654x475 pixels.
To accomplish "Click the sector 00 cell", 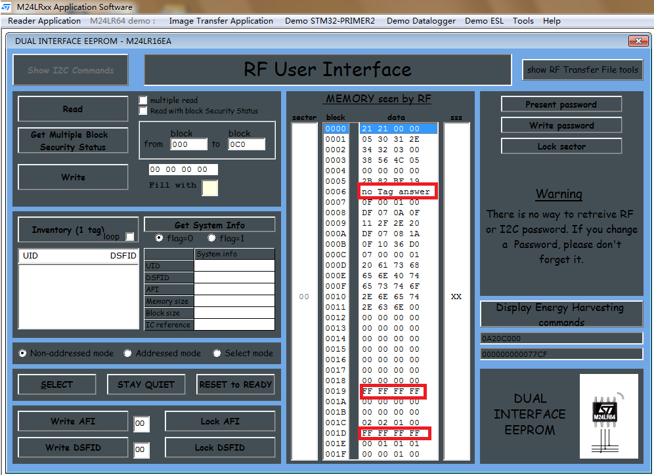I will coord(304,297).
